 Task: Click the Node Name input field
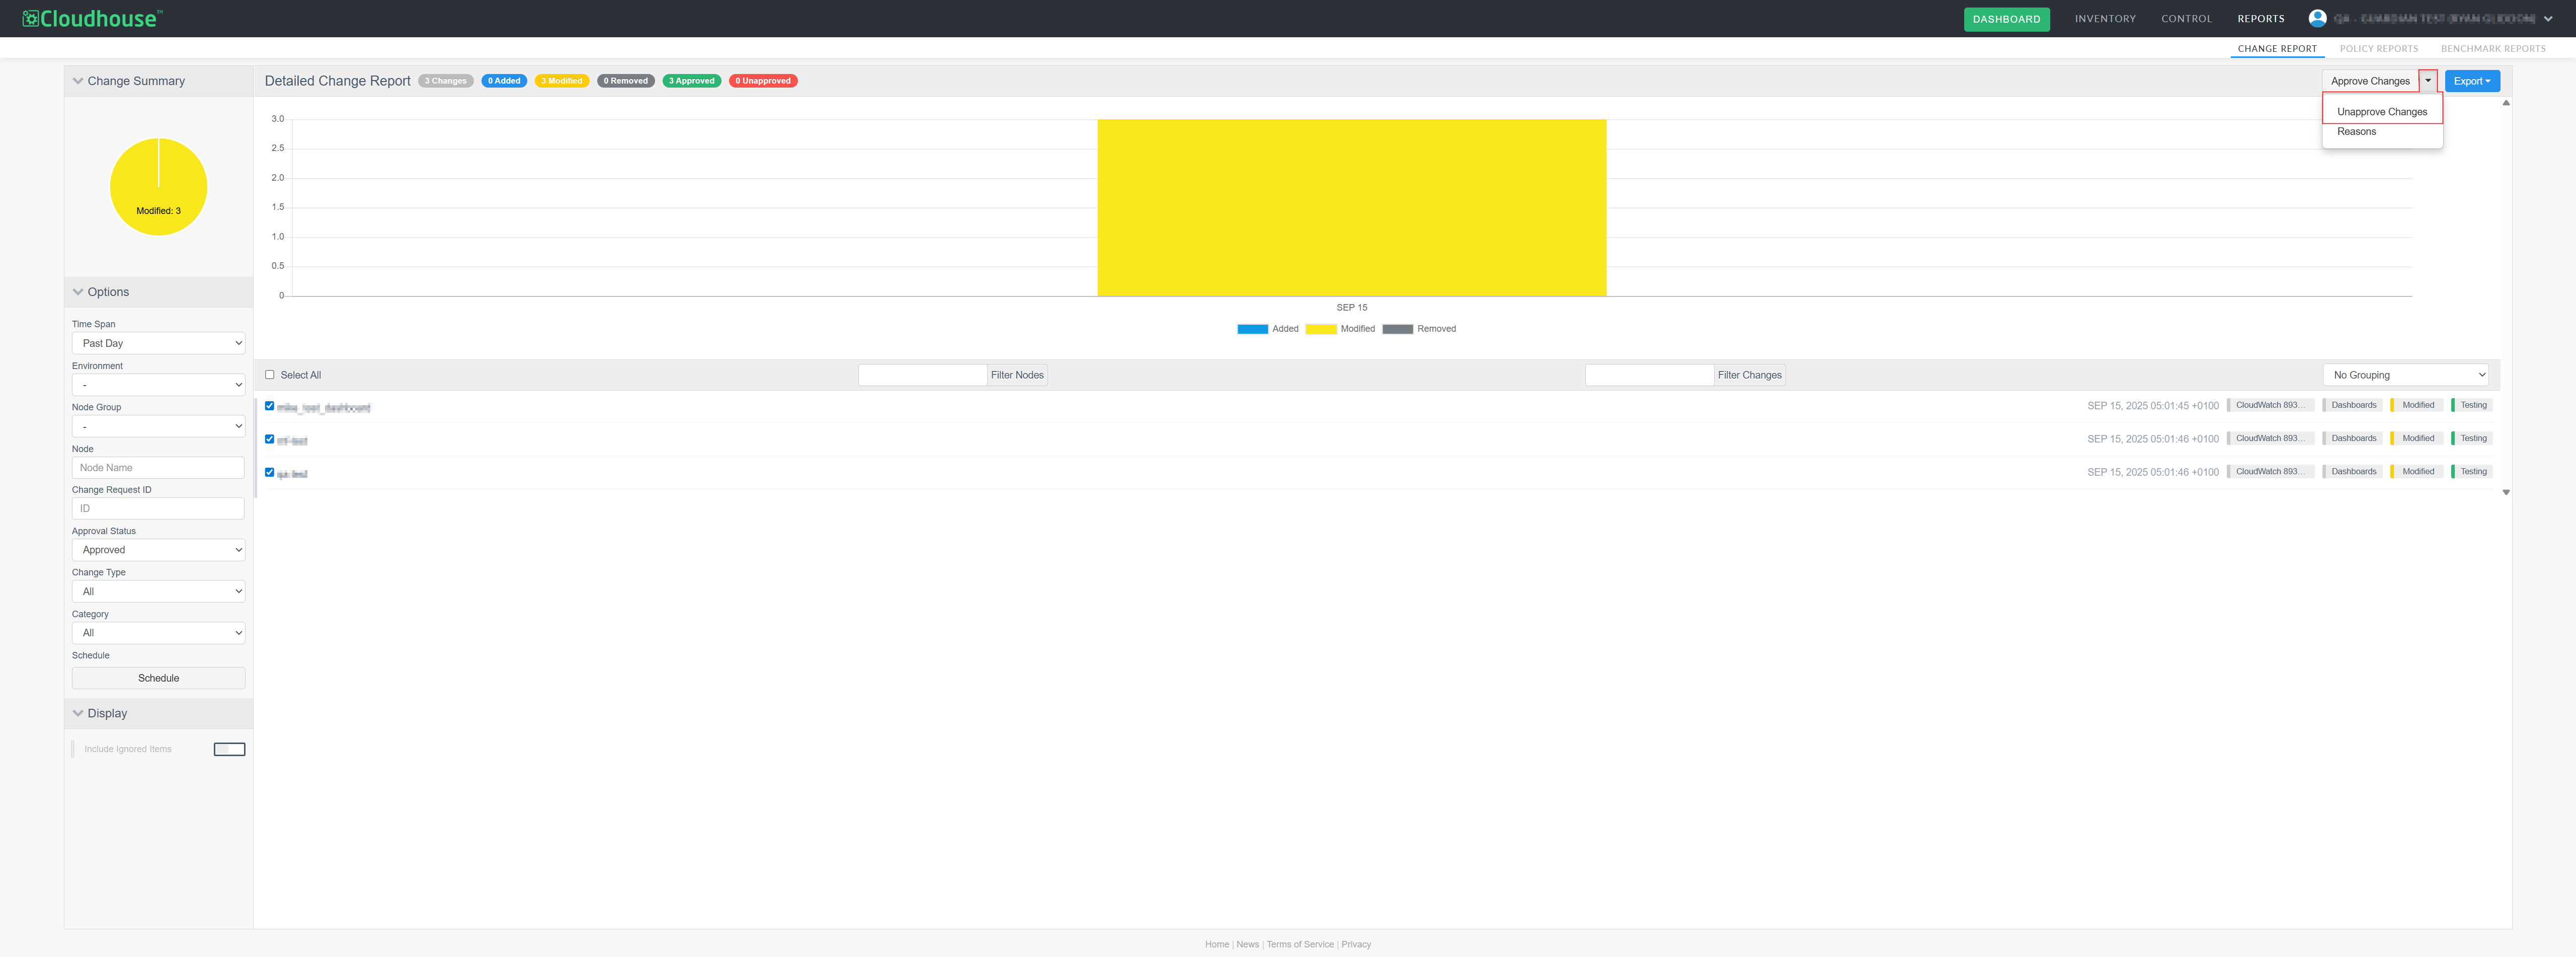[x=158, y=468]
